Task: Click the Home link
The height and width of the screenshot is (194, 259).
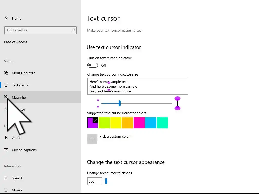Action: (17, 18)
